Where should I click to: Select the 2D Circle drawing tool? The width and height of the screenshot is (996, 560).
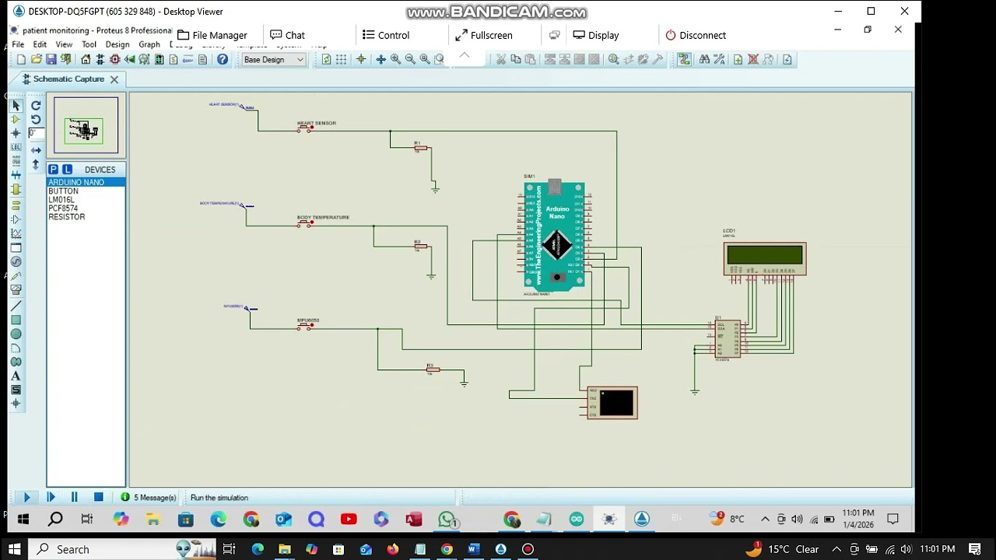point(16,334)
